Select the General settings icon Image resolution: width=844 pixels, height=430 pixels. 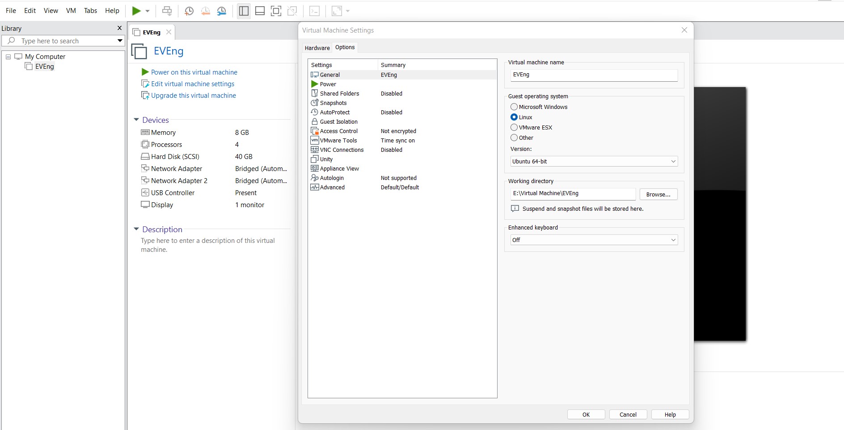coord(315,75)
